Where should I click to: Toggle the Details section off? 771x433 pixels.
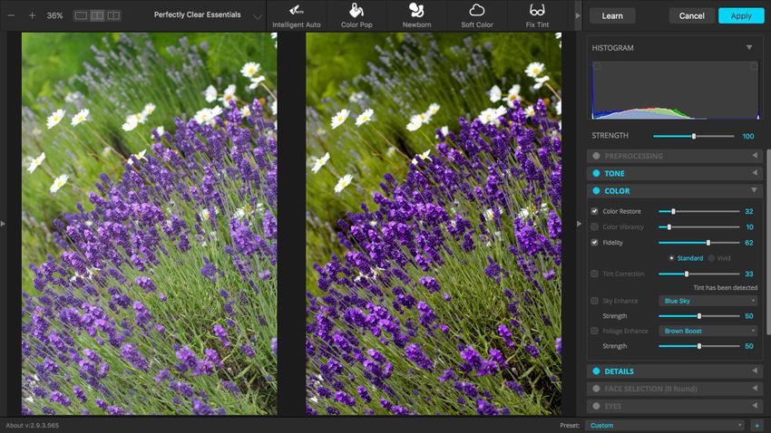click(x=597, y=371)
